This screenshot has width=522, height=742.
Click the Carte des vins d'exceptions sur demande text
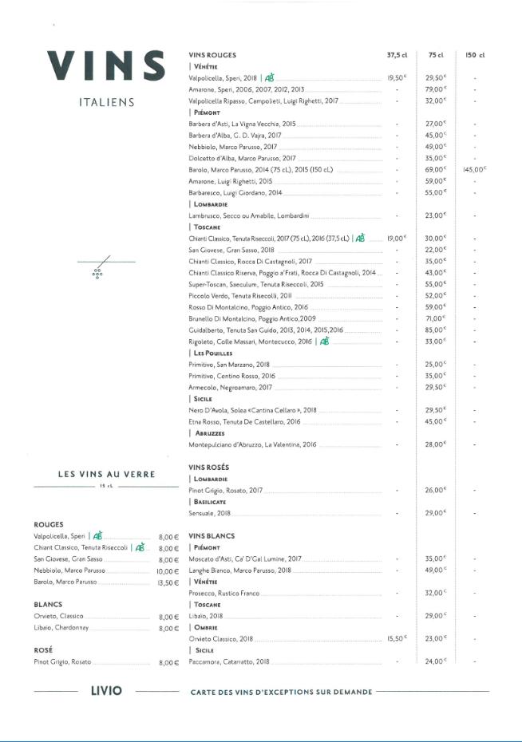[282, 692]
